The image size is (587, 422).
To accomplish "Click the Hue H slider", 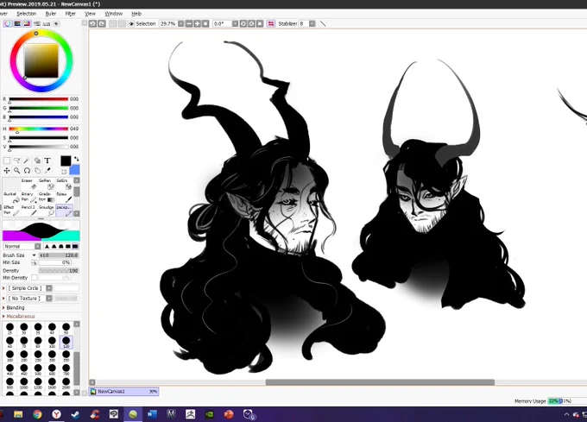I will 39,129.
